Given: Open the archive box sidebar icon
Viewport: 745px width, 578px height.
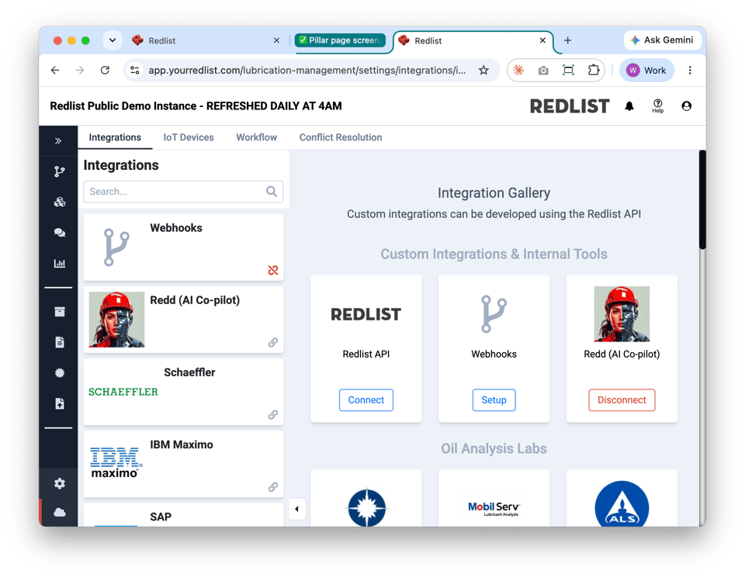Looking at the screenshot, I should point(60,312).
